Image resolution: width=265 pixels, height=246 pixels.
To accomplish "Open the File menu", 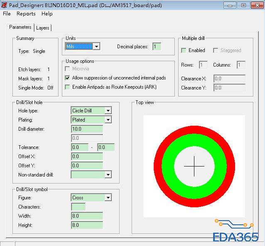I will [7, 14].
